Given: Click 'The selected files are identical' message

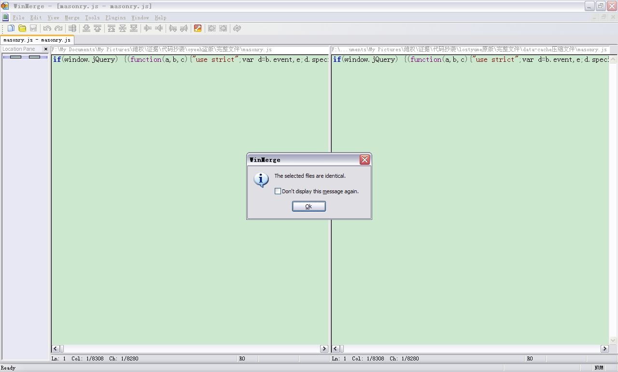Looking at the screenshot, I should [x=310, y=176].
